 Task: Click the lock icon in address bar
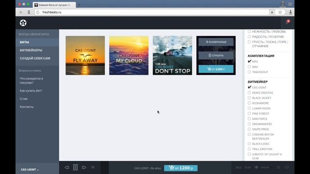tap(272, 12)
